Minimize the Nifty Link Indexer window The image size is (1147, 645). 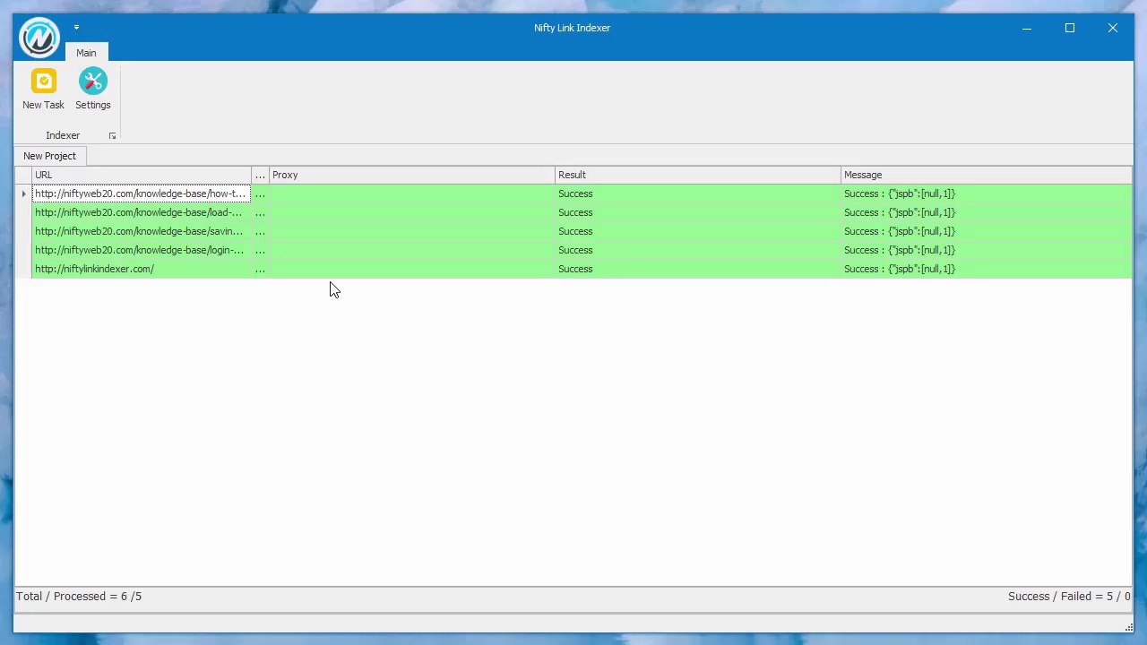coord(1027,28)
